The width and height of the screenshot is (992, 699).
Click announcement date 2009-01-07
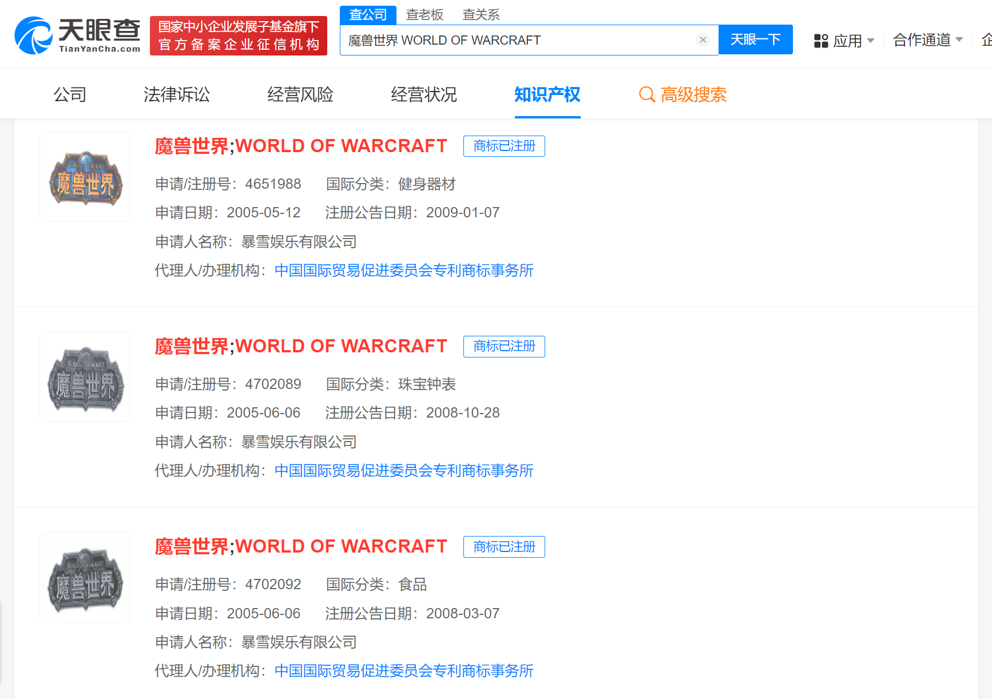tap(463, 213)
